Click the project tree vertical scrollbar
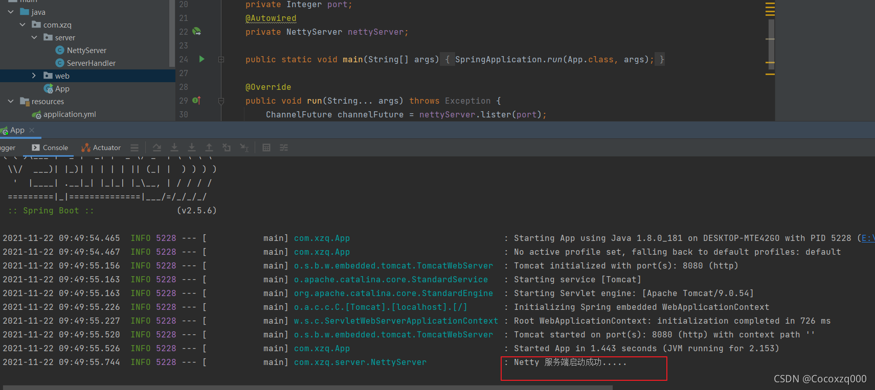 tap(172, 33)
